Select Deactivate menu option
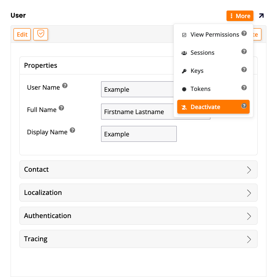The height and width of the screenshot is (277, 277). (x=205, y=107)
